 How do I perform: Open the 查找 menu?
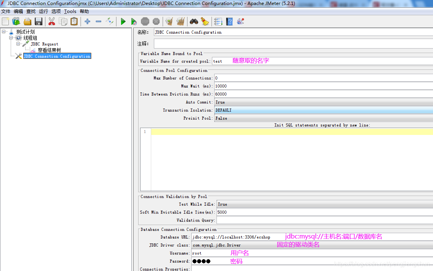tap(31, 11)
